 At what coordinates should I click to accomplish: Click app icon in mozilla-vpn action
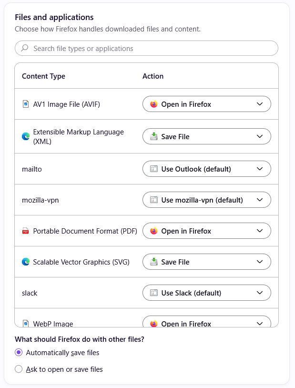click(x=154, y=200)
